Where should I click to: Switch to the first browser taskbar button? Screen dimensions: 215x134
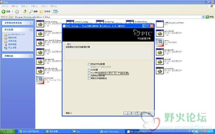click(x=31, y=131)
